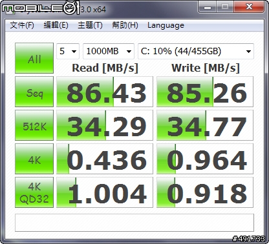The image size is (269, 244).
Task: Start the 512K benchmark test
Action: click(34, 125)
